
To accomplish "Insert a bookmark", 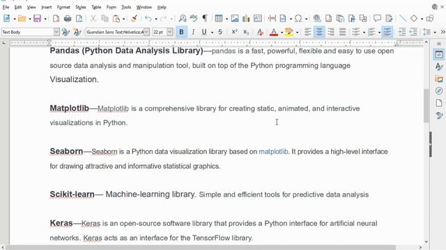I will pyautogui.click(x=351, y=19).
